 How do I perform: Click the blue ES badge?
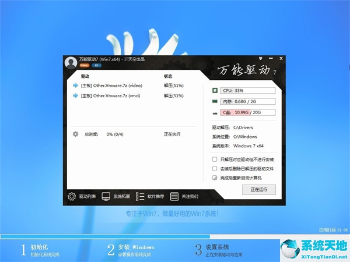[96, 65]
